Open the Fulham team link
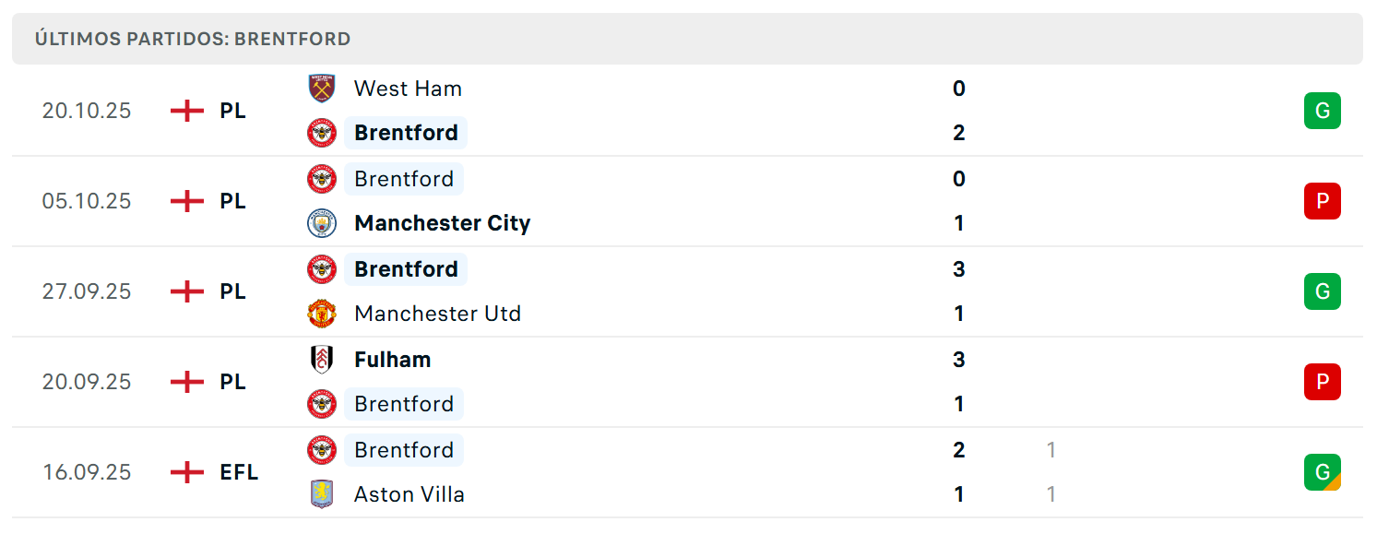This screenshot has width=1377, height=534. click(392, 360)
